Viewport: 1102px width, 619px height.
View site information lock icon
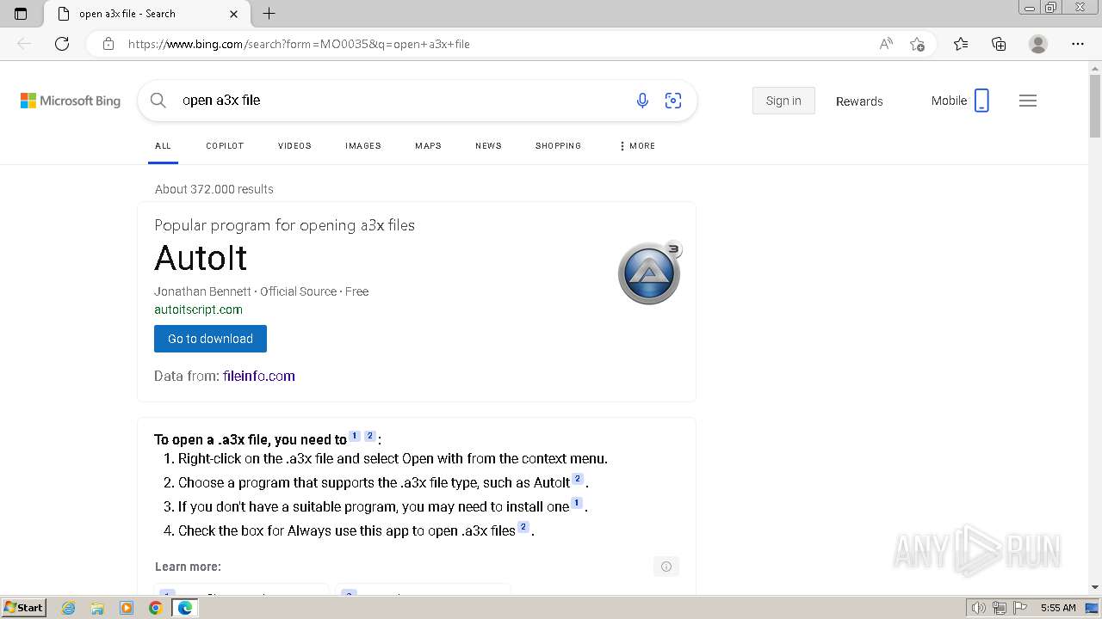tap(108, 44)
